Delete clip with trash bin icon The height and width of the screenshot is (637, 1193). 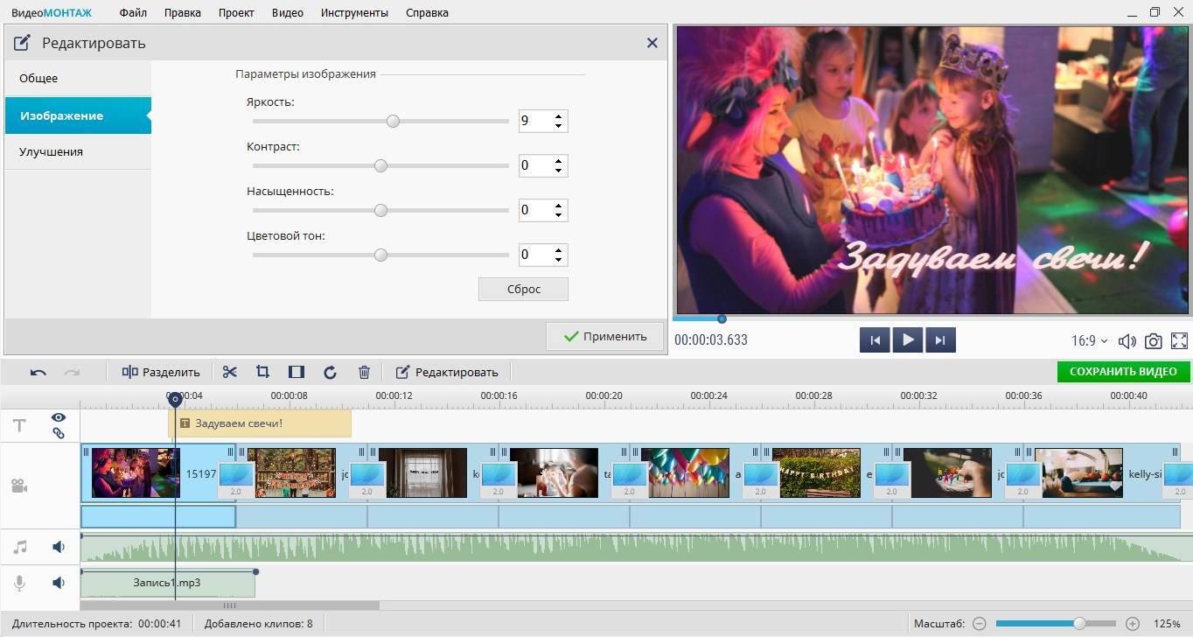(365, 372)
